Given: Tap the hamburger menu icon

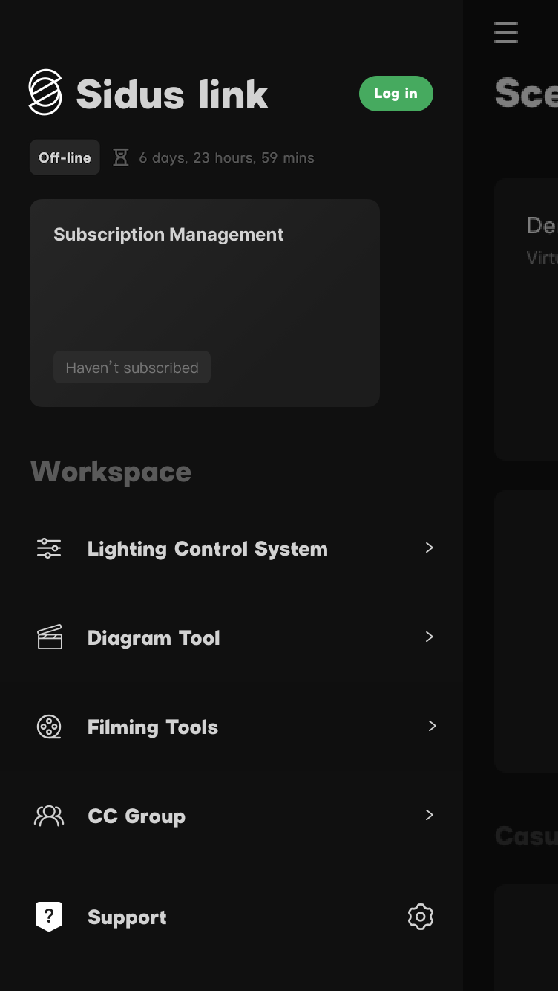Looking at the screenshot, I should pos(506,33).
